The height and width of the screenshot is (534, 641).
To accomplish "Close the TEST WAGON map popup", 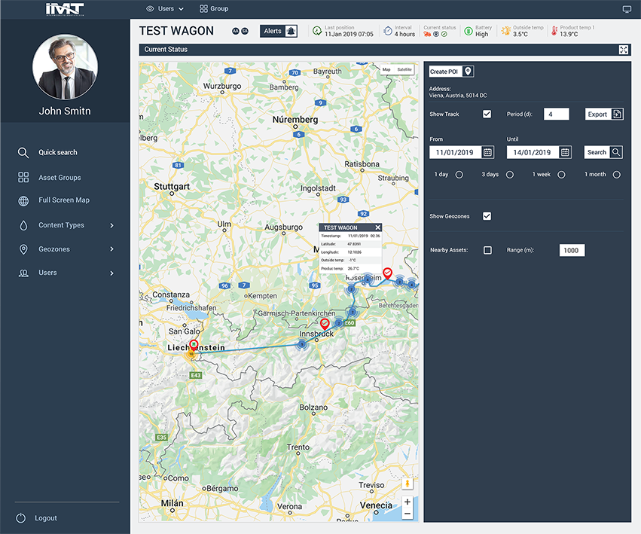I will coord(377,227).
